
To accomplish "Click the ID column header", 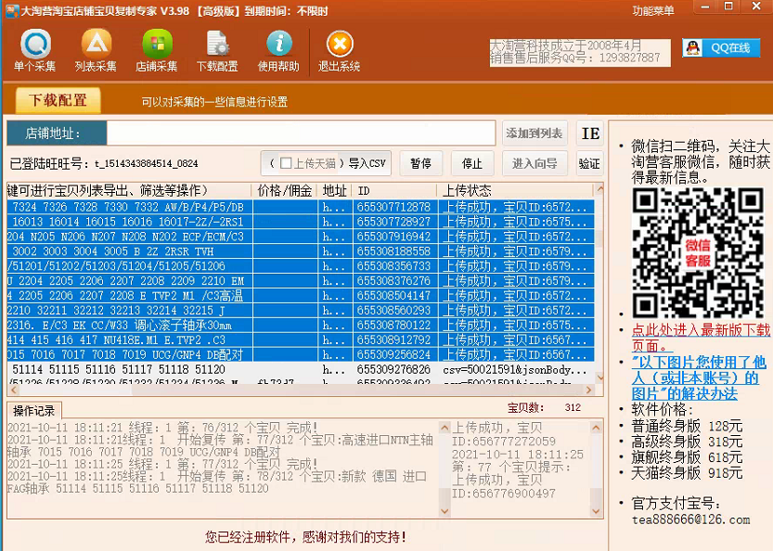I will click(x=394, y=191).
